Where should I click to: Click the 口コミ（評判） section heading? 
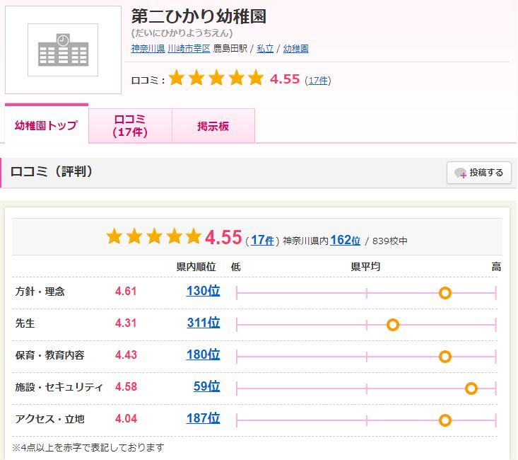click(52, 171)
